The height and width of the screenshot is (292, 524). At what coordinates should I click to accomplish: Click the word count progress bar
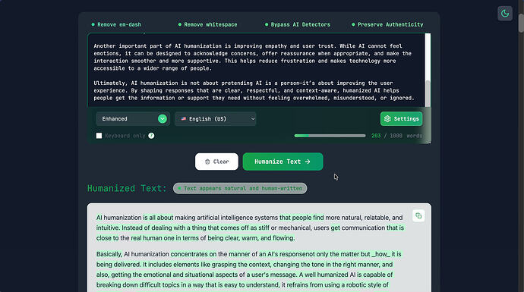[330, 136]
